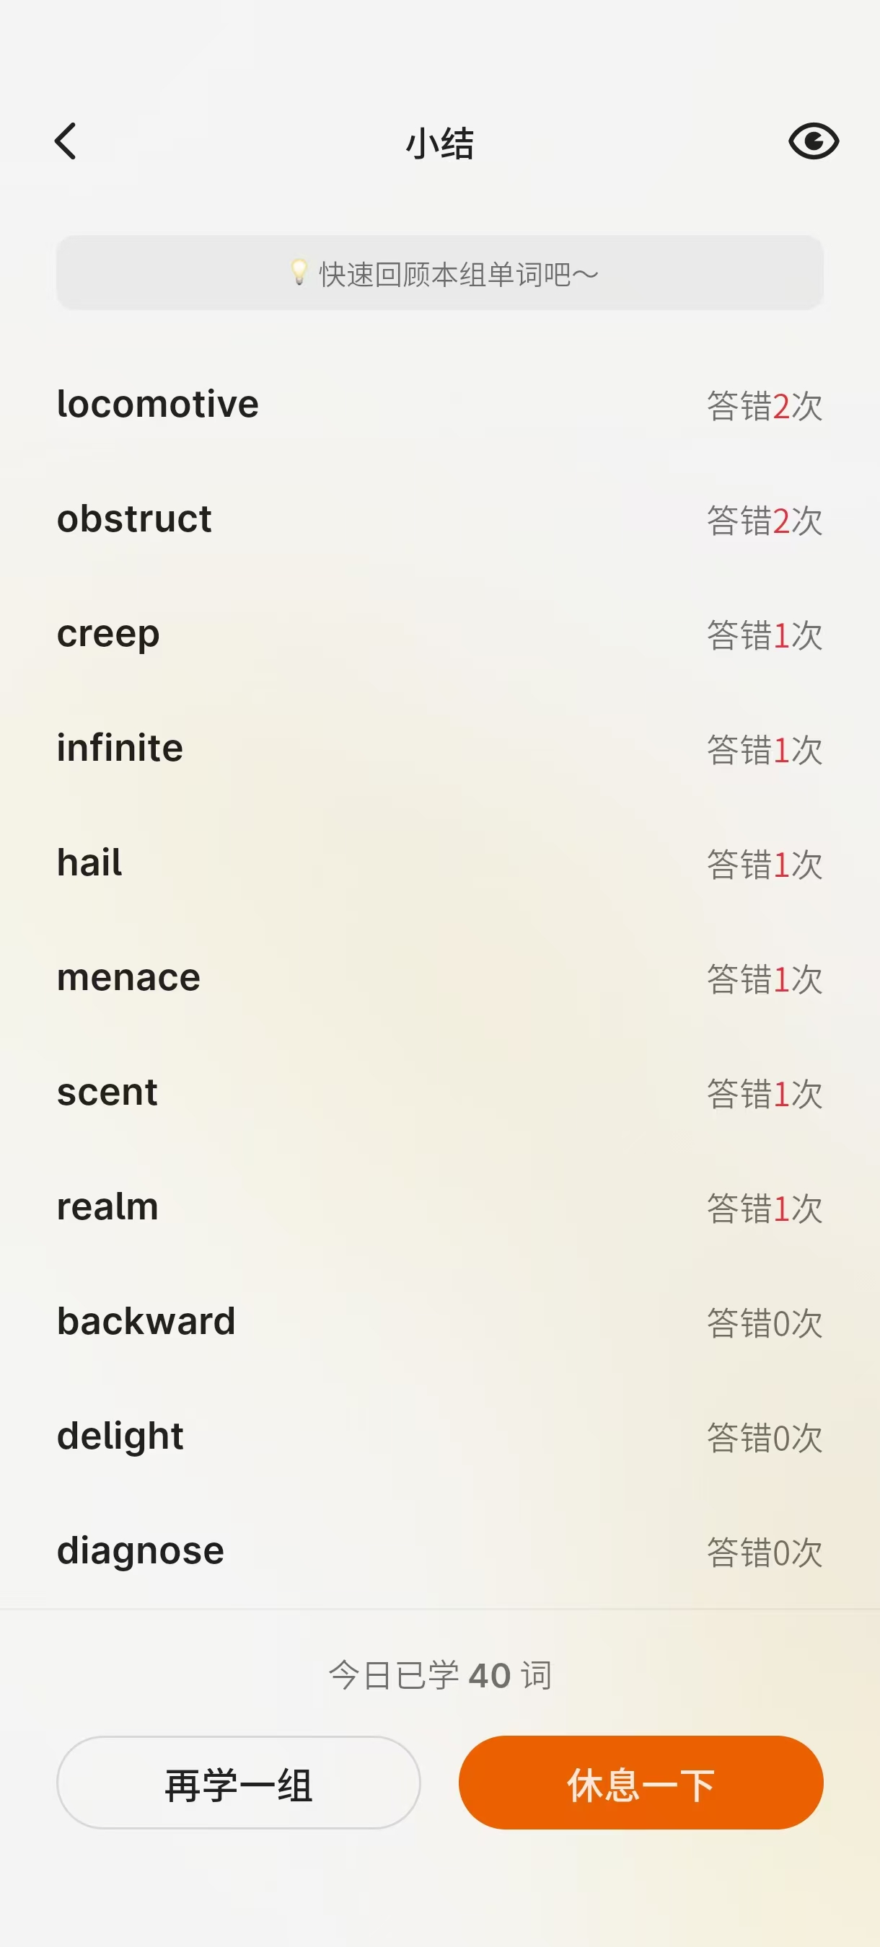
Task: Tap diagnose's 答错0次 error count
Action: coord(765,1553)
